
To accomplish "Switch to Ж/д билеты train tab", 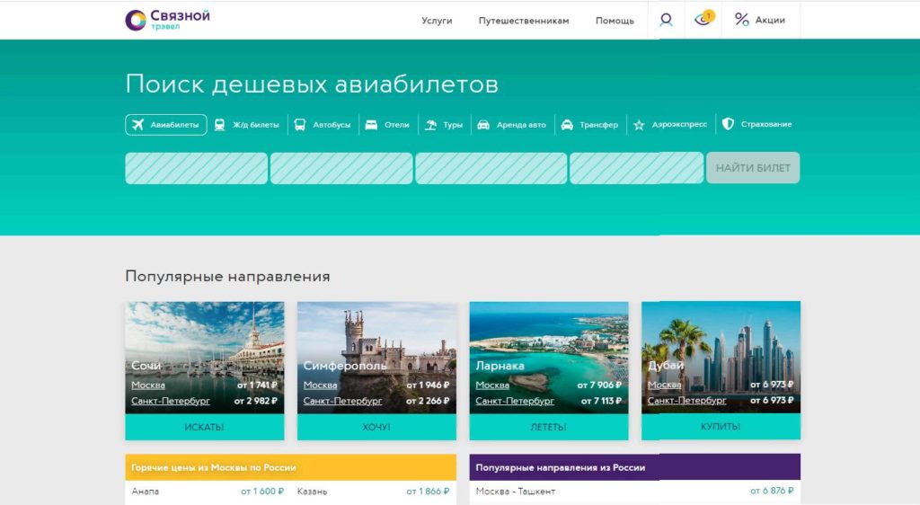I will pyautogui.click(x=220, y=125).
